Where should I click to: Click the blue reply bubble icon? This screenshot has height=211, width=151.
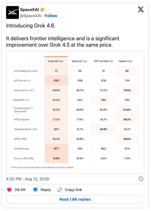[x=35, y=190]
